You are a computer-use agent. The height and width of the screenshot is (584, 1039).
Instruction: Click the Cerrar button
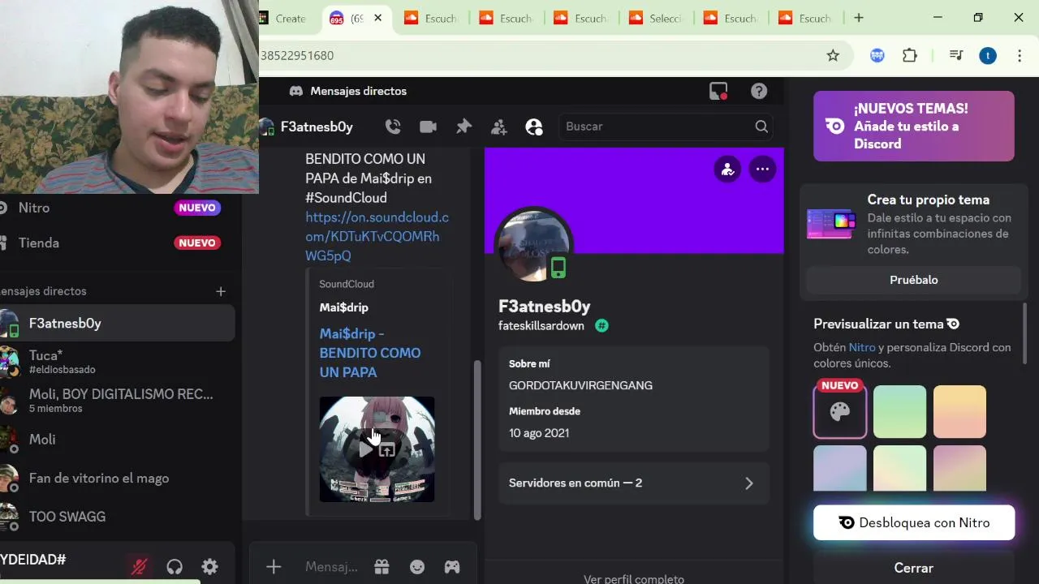[x=914, y=568]
